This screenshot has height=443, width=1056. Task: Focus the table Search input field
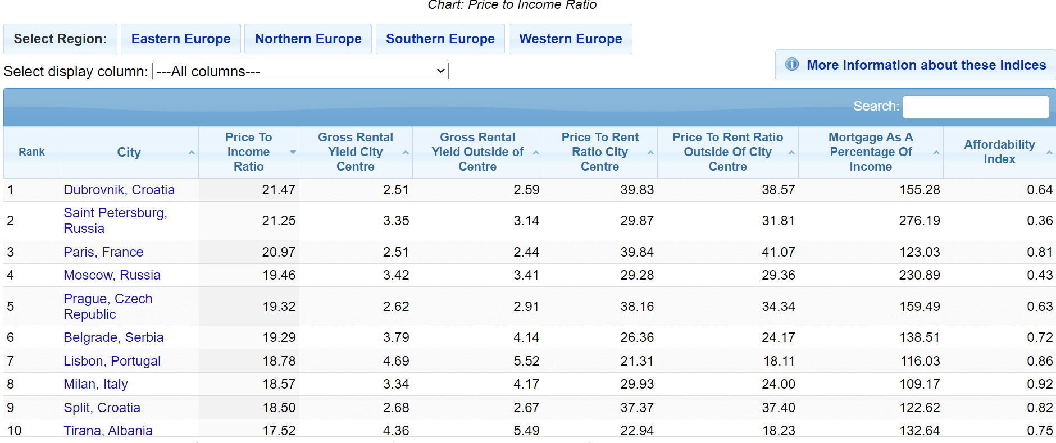click(x=975, y=107)
